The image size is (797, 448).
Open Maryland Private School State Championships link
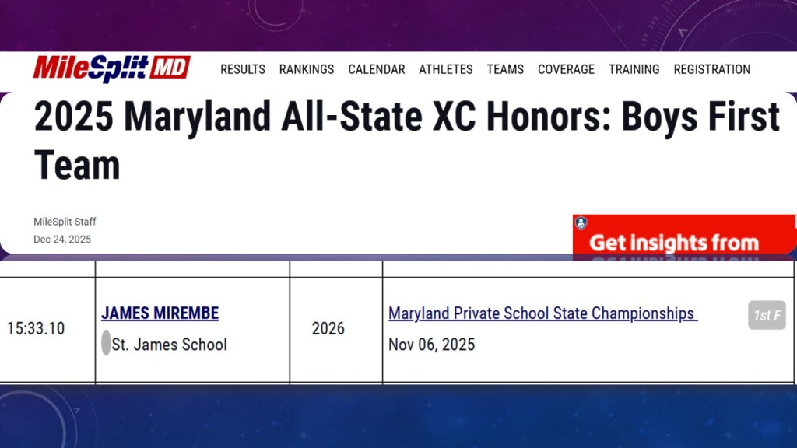point(542,313)
